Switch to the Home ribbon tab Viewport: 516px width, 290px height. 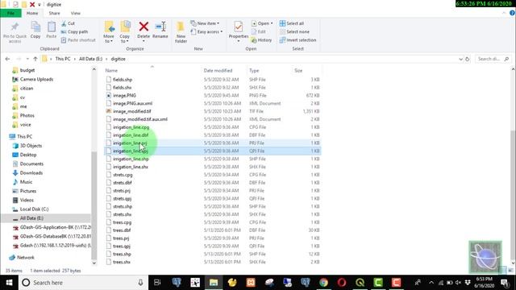click(x=32, y=13)
